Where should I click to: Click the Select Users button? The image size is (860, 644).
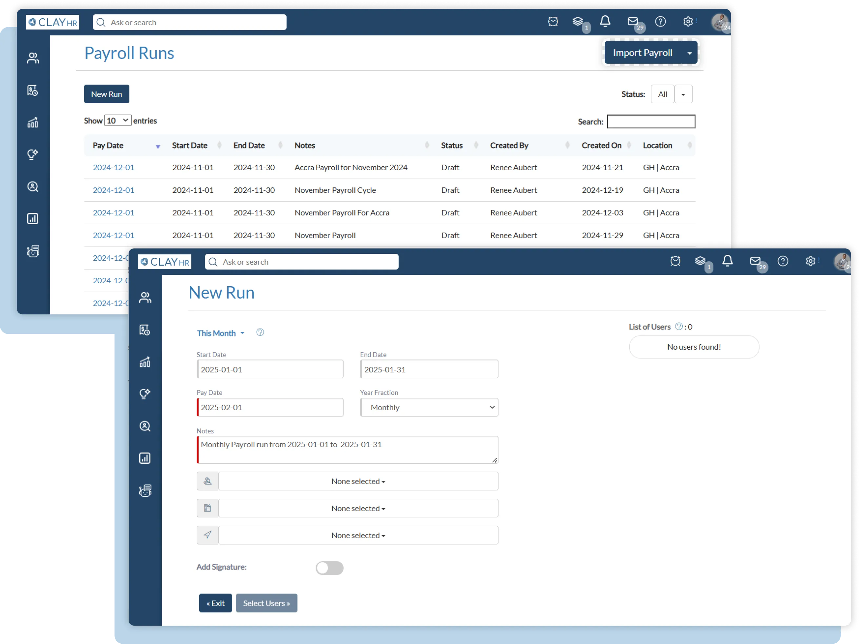click(x=266, y=603)
